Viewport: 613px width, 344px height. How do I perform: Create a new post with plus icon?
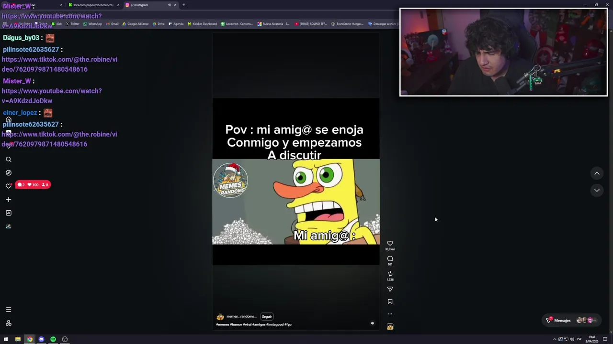8,199
